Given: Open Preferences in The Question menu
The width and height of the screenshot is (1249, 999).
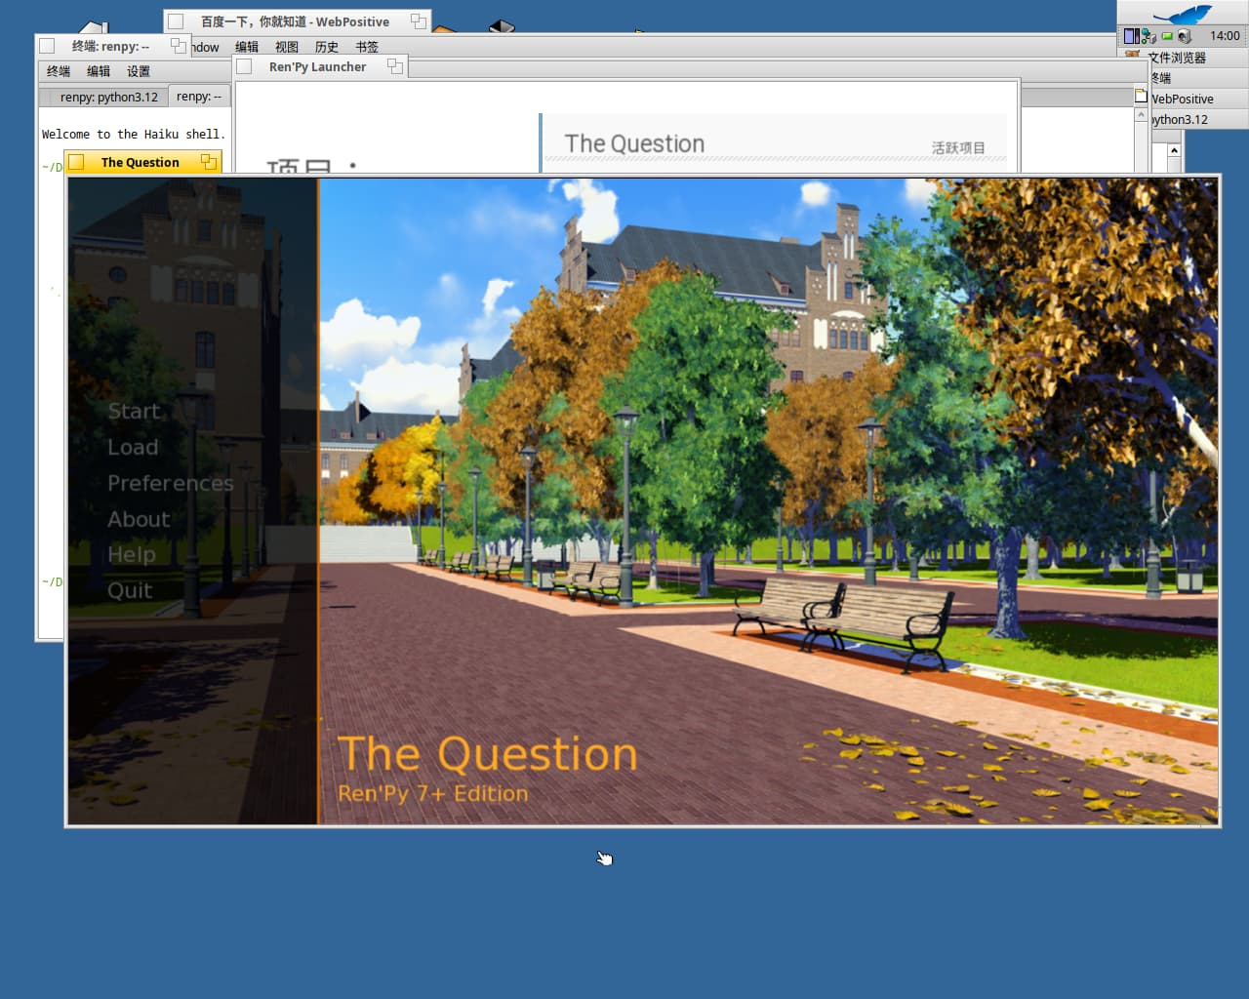Looking at the screenshot, I should tap(171, 484).
